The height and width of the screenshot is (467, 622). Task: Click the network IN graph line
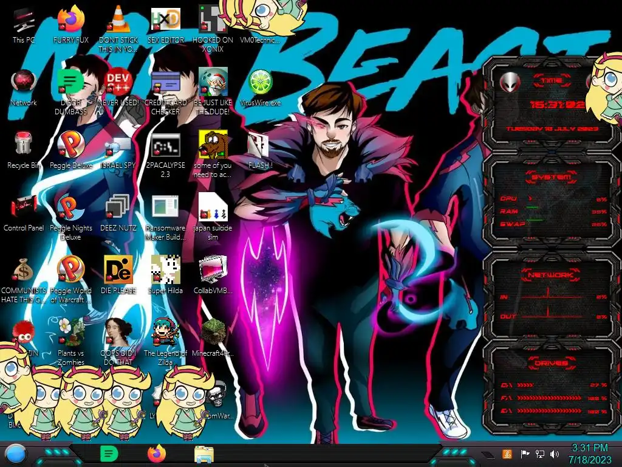552,294
